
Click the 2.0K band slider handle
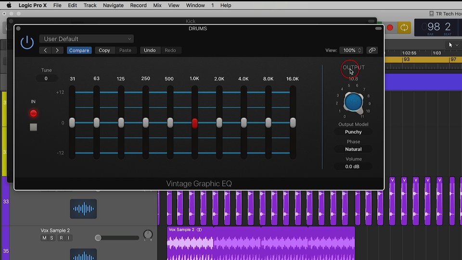tap(219, 123)
